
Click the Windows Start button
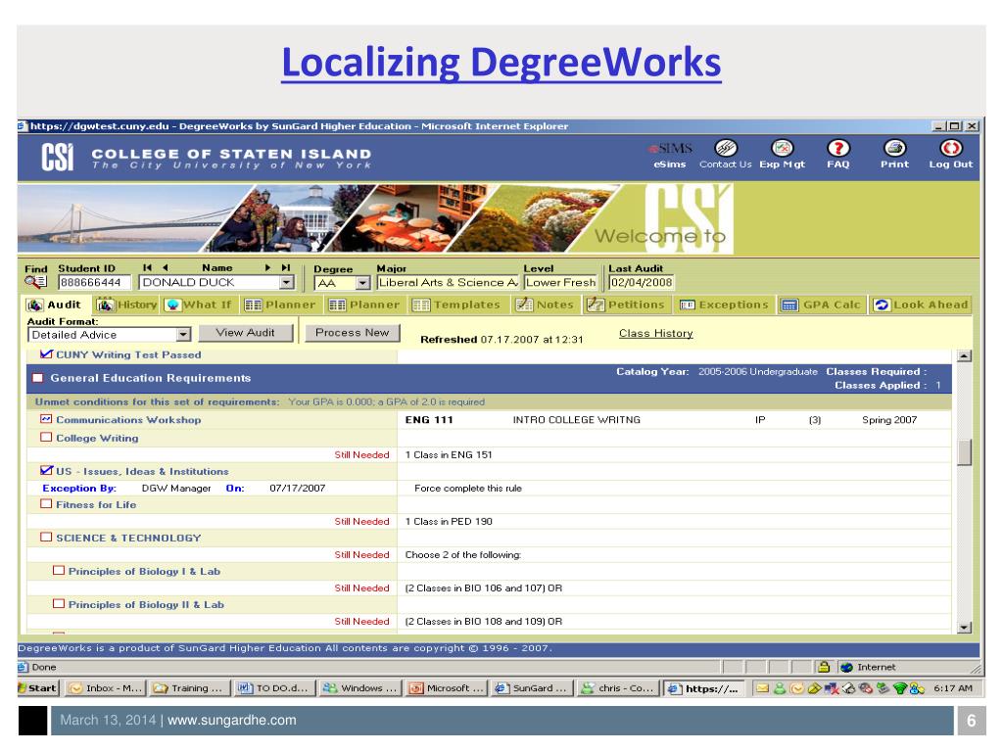point(38,688)
